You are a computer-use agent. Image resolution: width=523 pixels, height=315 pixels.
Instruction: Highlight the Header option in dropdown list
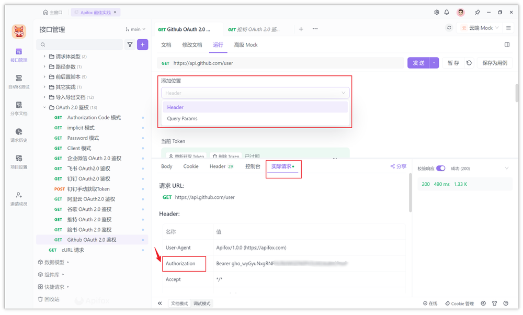[175, 107]
